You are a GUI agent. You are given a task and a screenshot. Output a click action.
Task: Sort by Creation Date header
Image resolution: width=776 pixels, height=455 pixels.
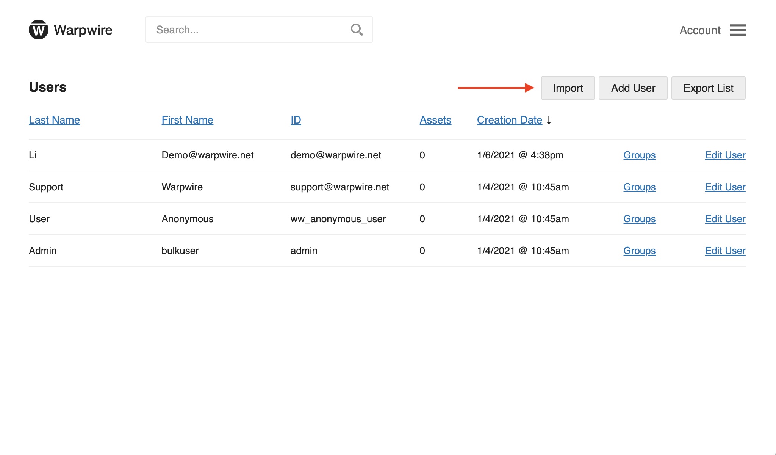tap(509, 120)
